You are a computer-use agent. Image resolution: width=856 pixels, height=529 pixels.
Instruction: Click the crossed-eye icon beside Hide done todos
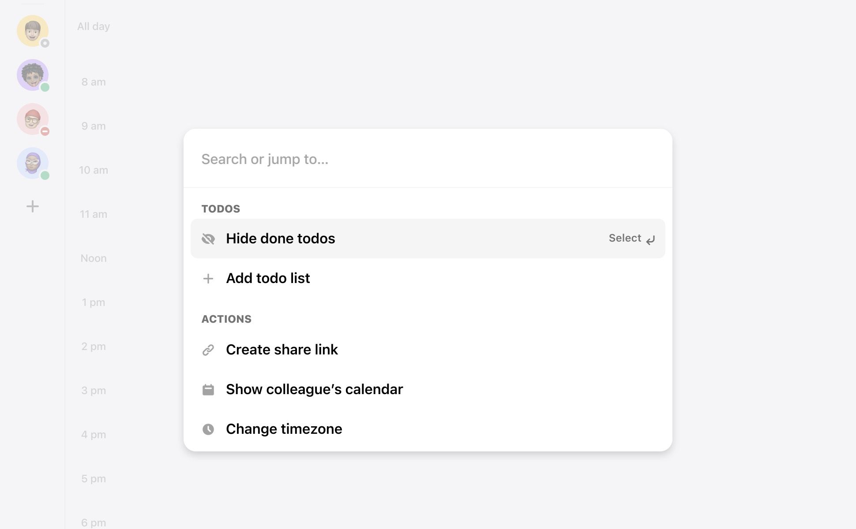(208, 238)
